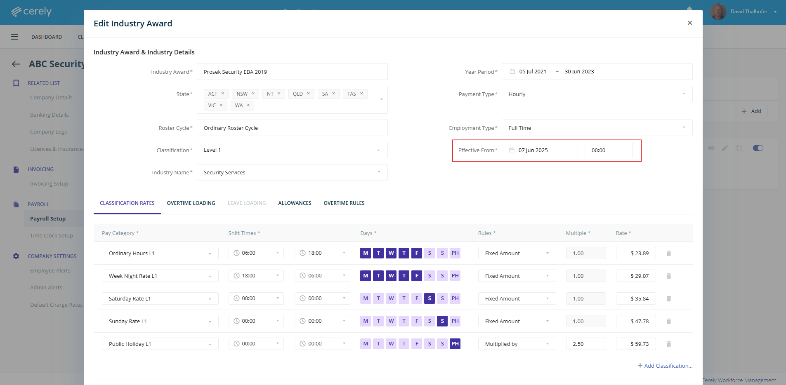Viewport: 786px width, 385px height.
Task: Open the Allowances tab
Action: [295, 203]
